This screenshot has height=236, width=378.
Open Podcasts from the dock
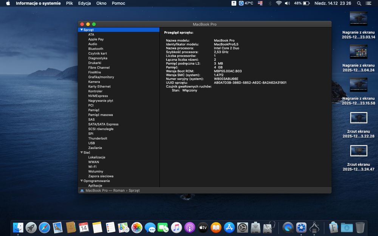pos(190,227)
